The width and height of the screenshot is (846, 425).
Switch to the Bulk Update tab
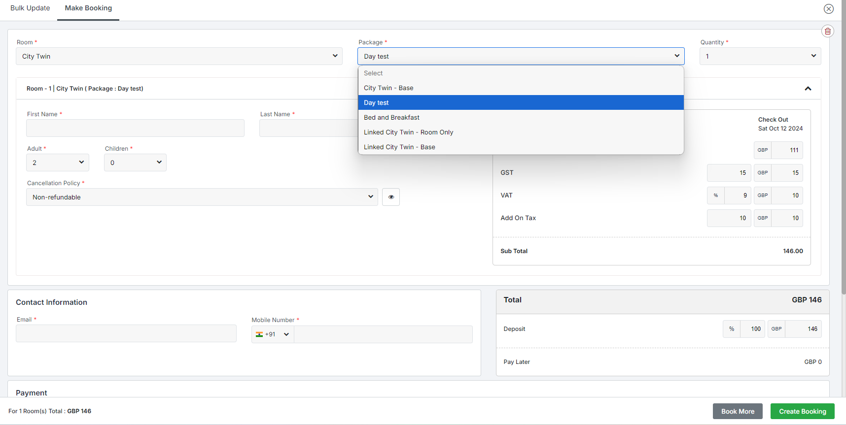[x=30, y=8]
